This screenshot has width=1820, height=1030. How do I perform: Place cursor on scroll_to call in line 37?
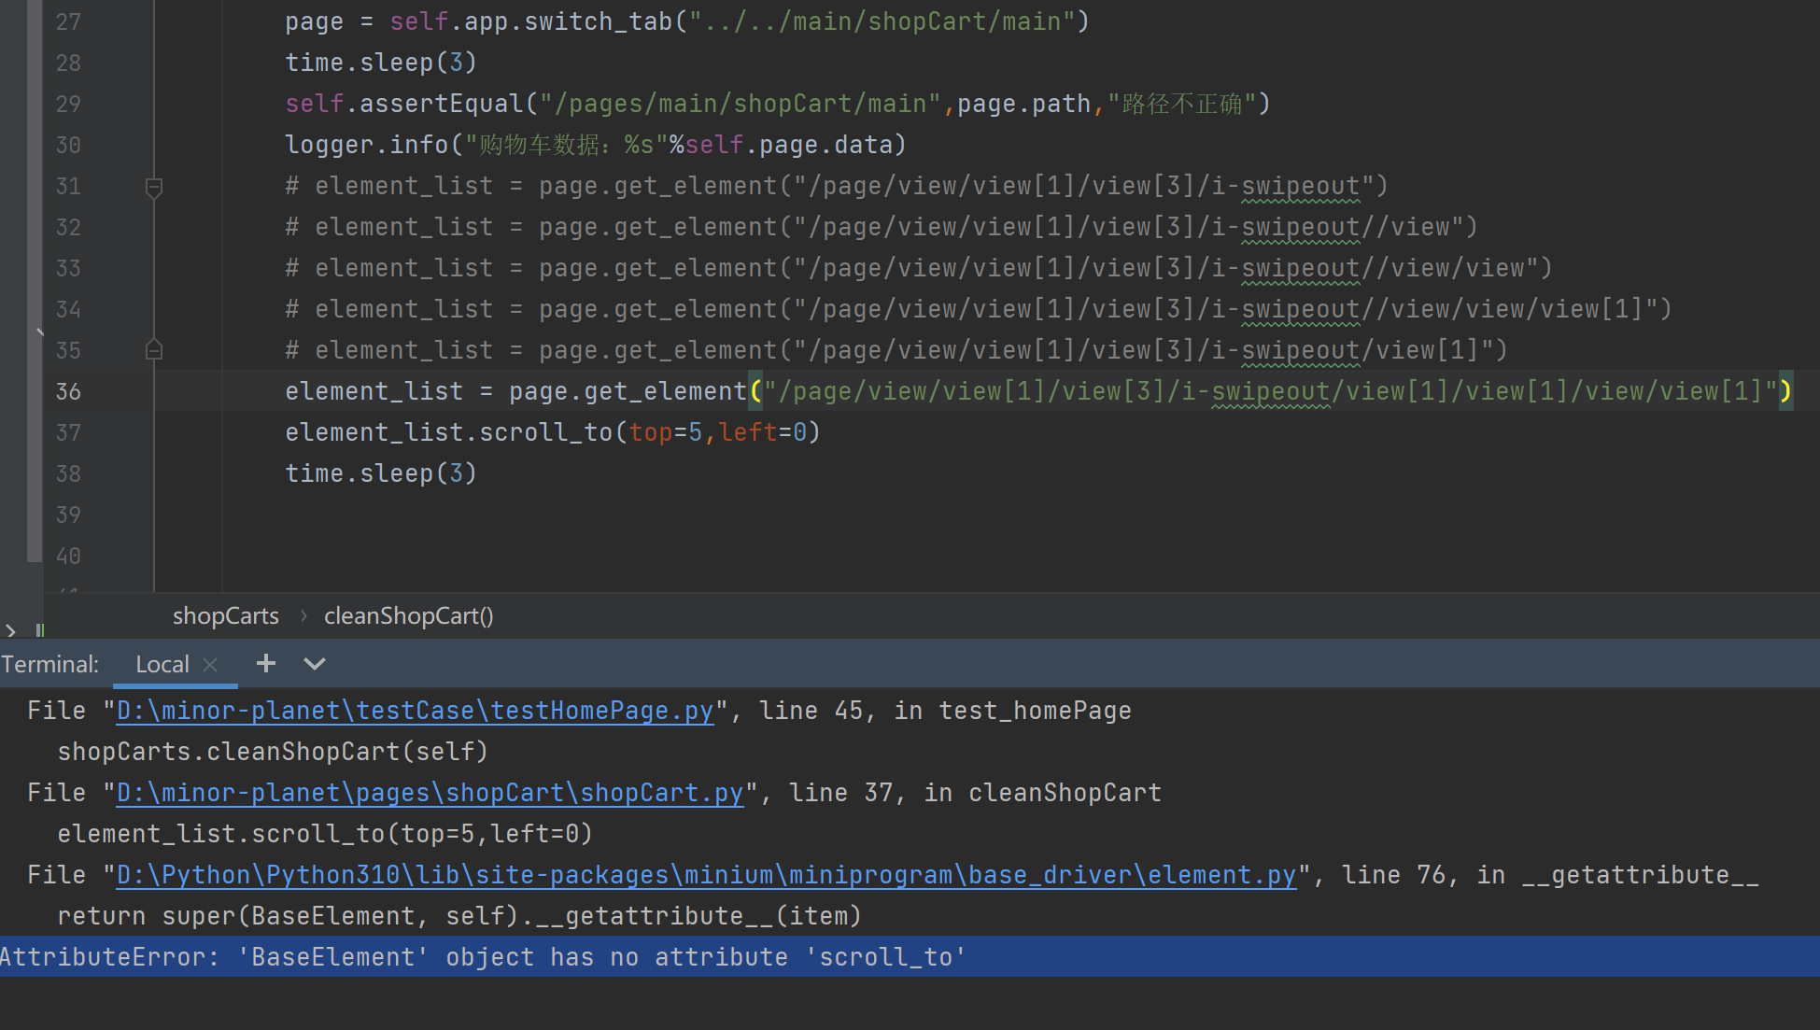pos(545,432)
